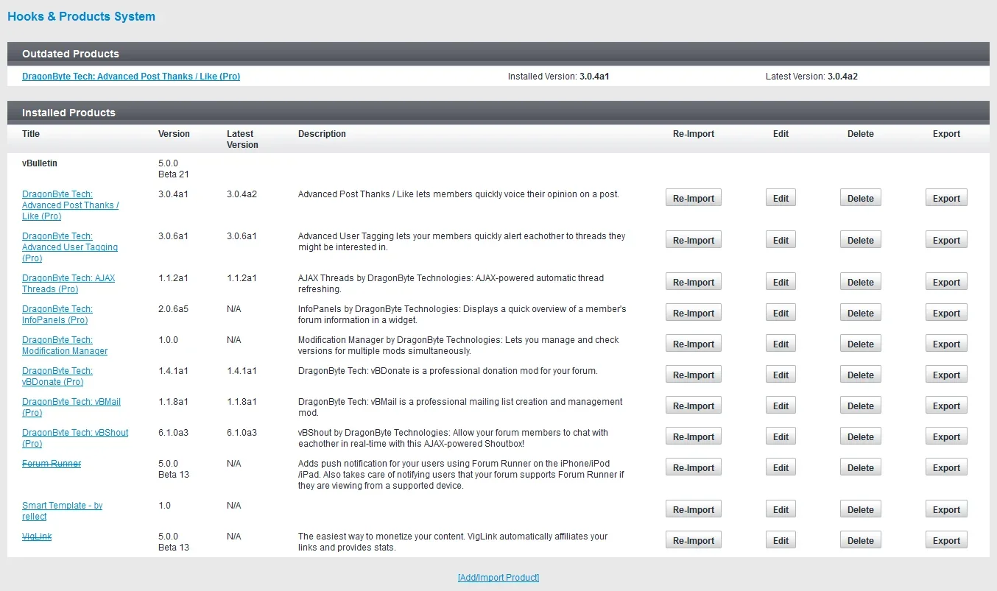Open the AJAX Threads (Pro) product link
Viewport: 997px width, 591px height.
(68, 283)
